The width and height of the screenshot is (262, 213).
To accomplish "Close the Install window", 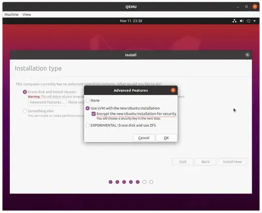I will (x=247, y=55).
